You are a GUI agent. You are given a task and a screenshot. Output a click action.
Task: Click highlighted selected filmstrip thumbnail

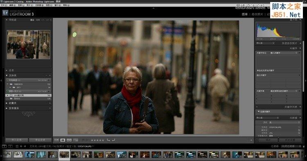(64, 155)
